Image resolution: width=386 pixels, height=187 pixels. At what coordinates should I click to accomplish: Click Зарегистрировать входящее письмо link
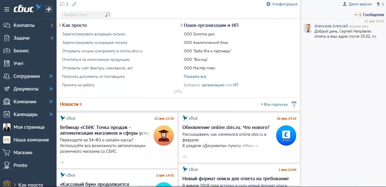tap(94, 34)
